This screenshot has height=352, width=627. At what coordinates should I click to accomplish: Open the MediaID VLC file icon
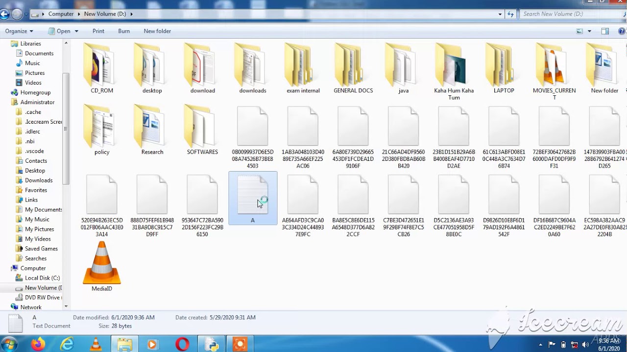coord(102,264)
